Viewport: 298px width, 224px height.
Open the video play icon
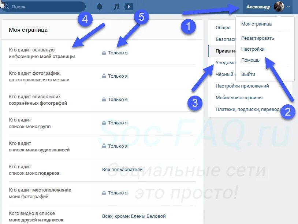pos(128,7)
